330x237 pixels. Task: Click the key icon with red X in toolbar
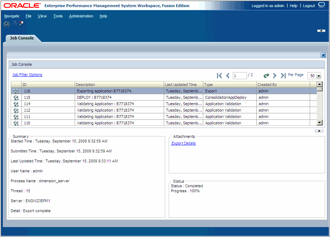pyautogui.click(x=21, y=23)
